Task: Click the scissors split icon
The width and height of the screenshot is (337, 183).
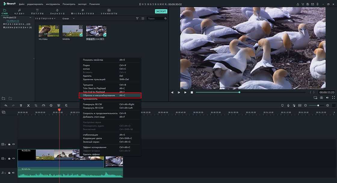Action: point(28,105)
